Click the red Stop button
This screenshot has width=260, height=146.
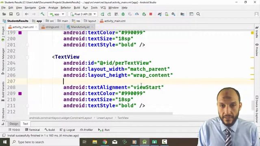tap(151, 14)
